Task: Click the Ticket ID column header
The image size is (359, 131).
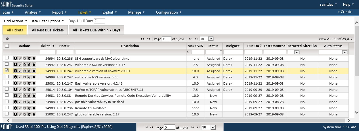Action: point(47,46)
